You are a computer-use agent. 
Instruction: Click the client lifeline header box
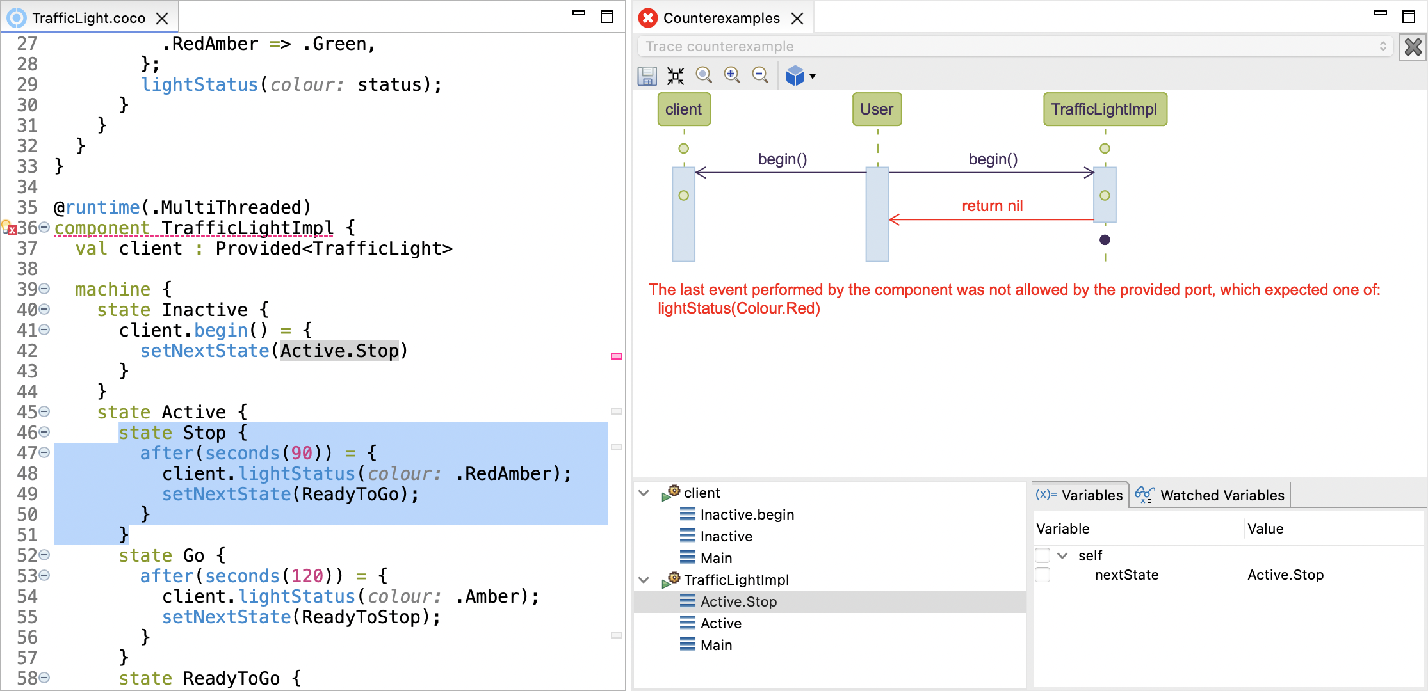684,109
